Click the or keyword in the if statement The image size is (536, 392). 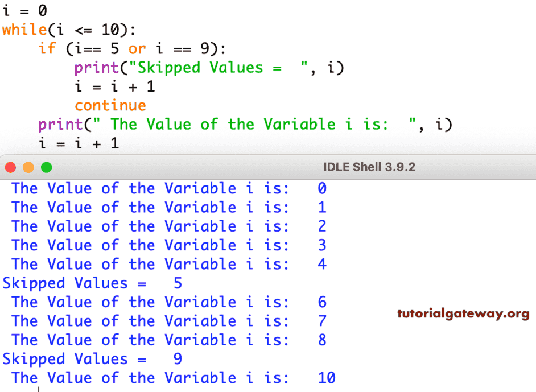point(137,48)
